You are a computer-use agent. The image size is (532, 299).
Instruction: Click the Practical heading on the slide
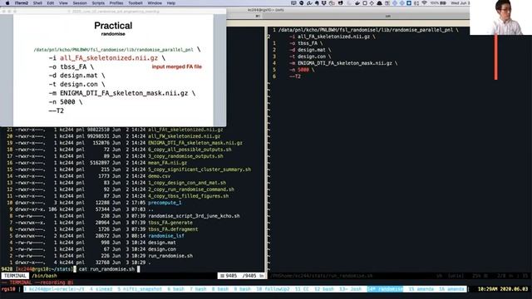coord(113,26)
